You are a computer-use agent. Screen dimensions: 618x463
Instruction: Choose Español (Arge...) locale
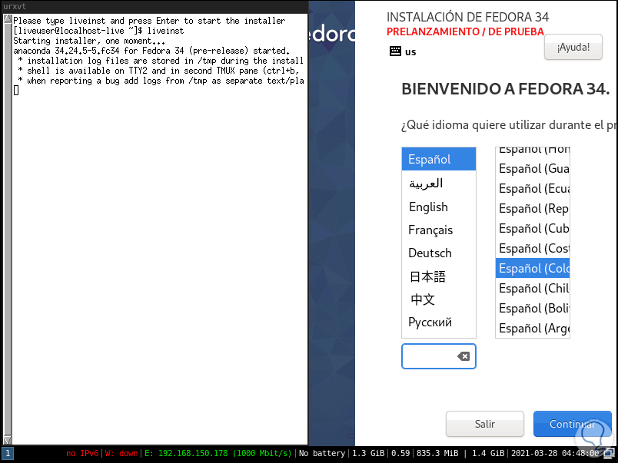click(x=533, y=328)
